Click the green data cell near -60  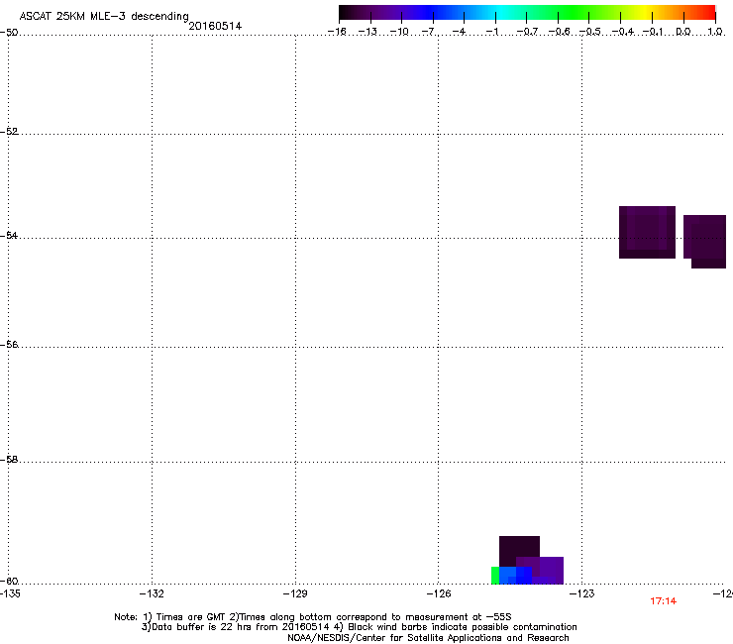[495, 576]
